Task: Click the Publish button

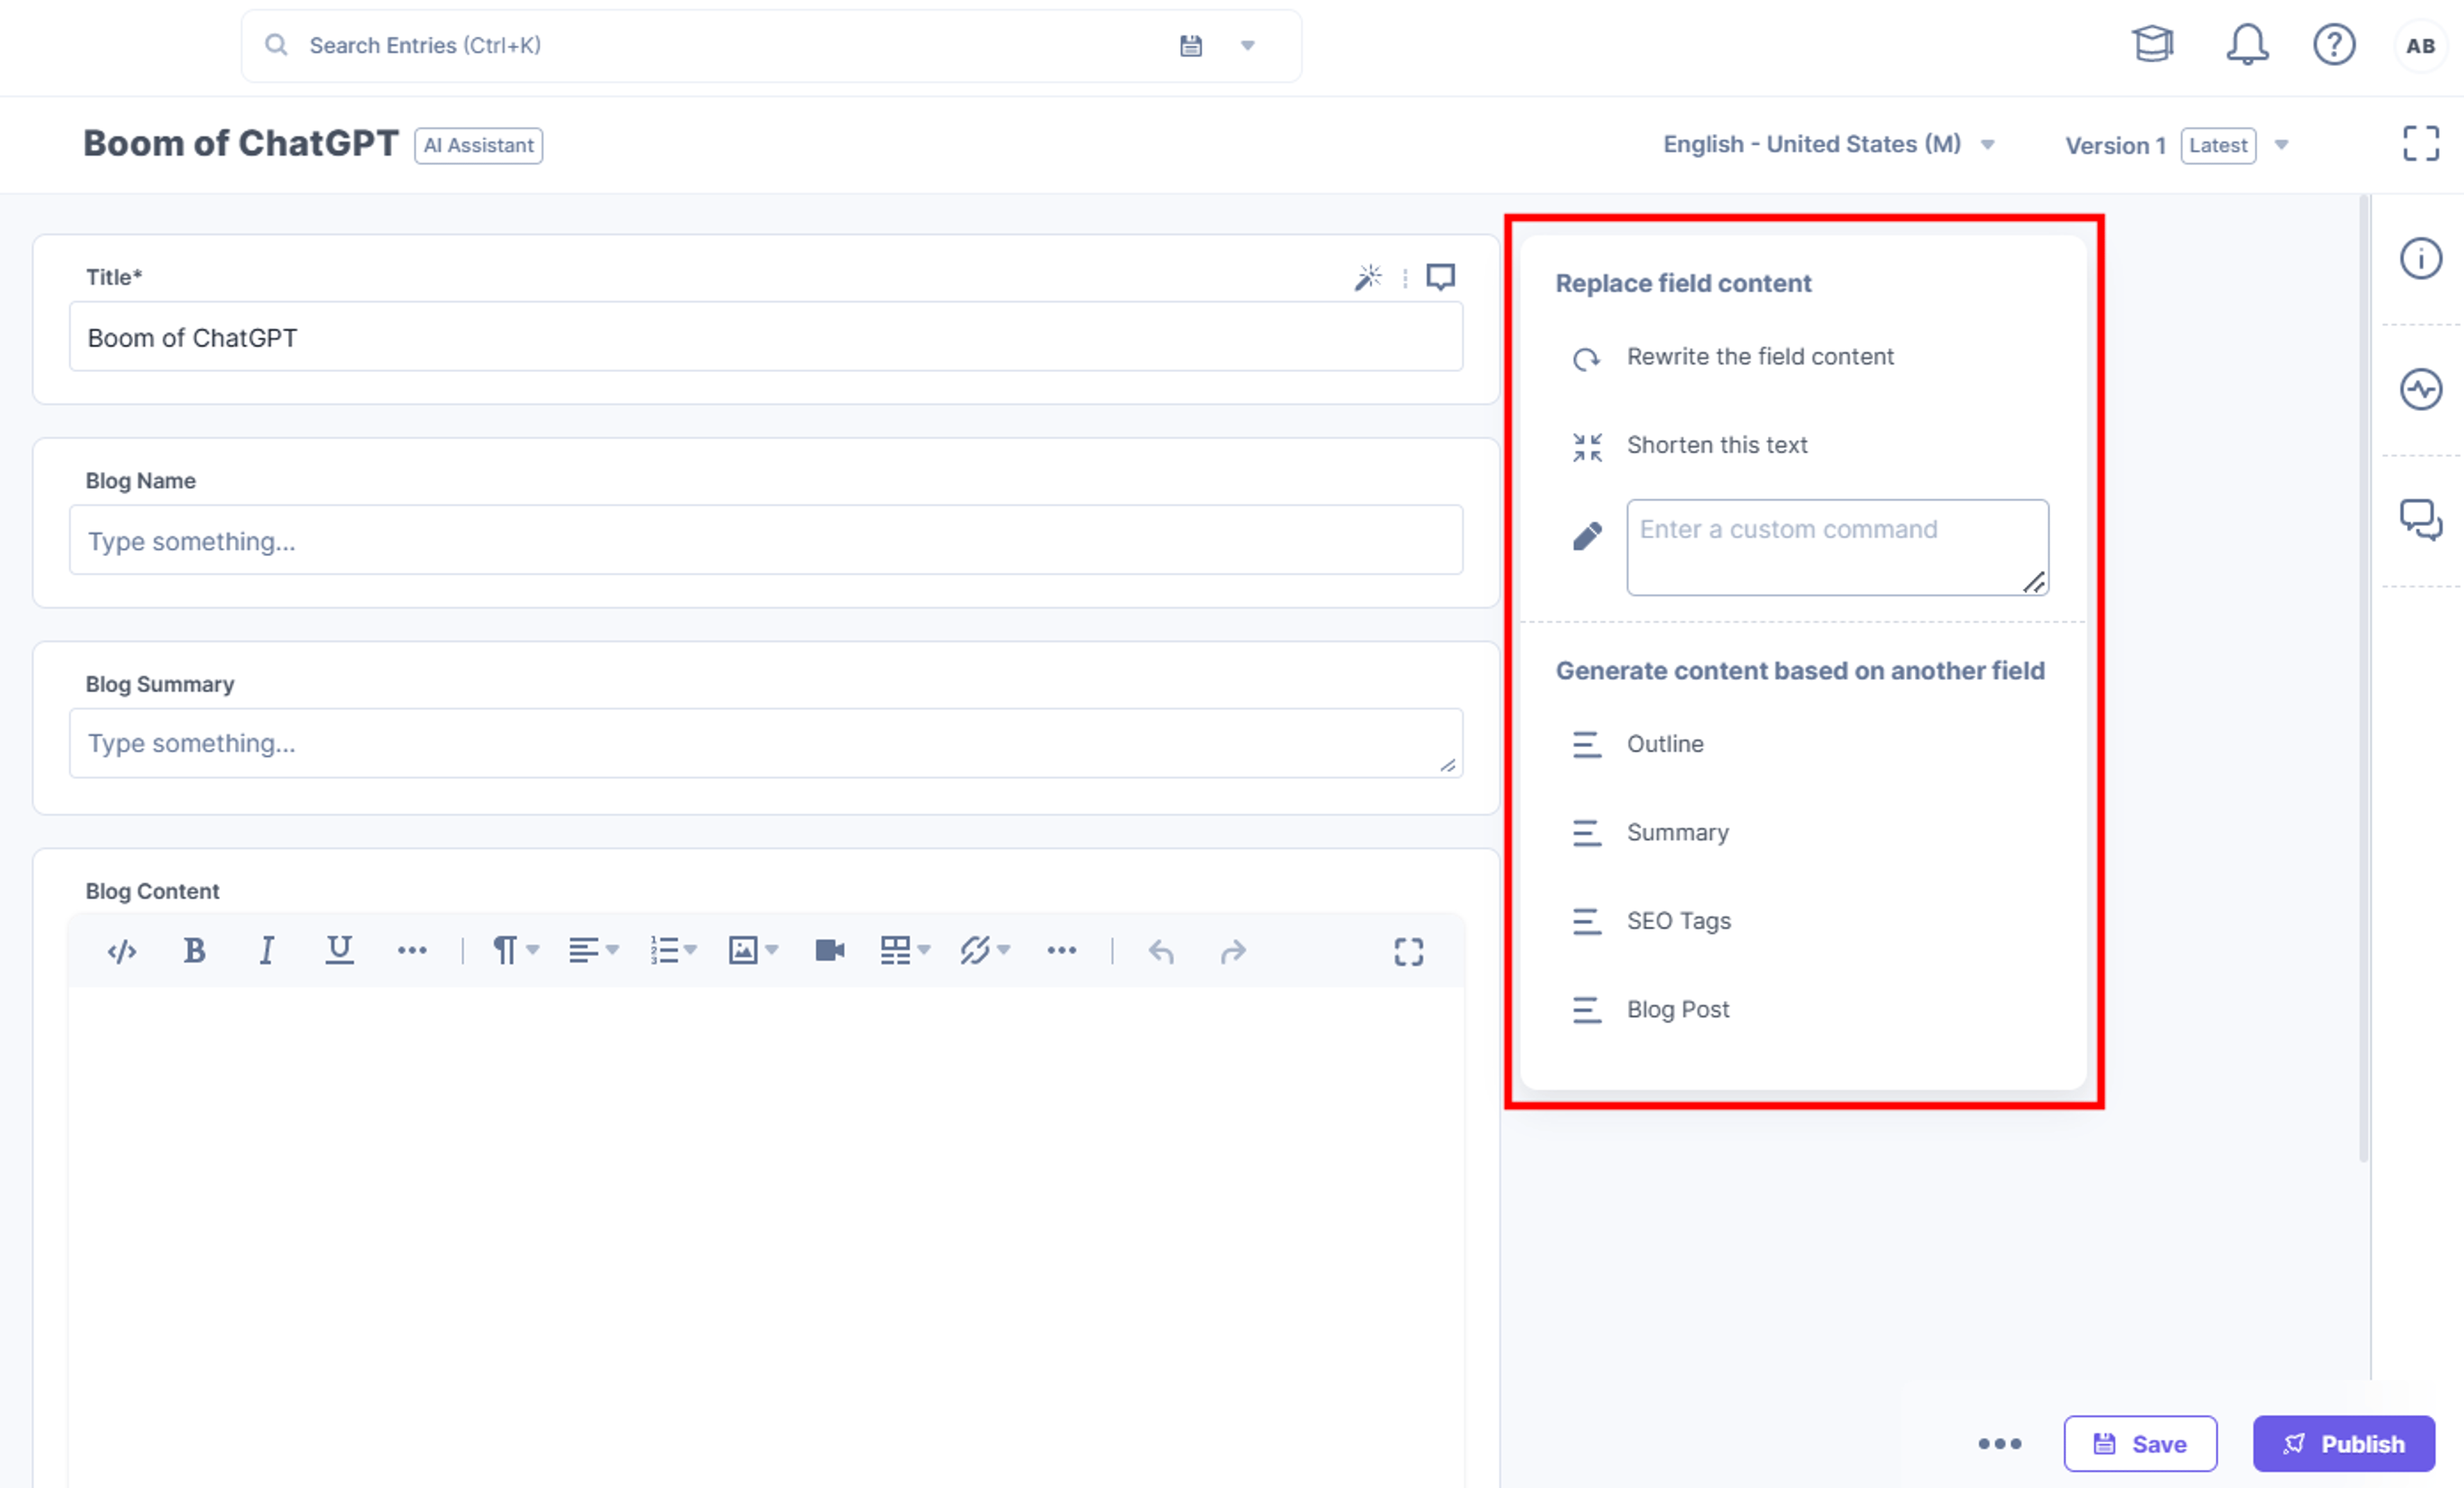Action: pyautogui.click(x=2343, y=1444)
